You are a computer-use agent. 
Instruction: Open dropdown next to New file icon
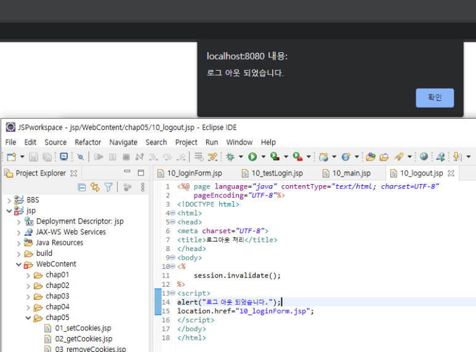click(x=22, y=157)
